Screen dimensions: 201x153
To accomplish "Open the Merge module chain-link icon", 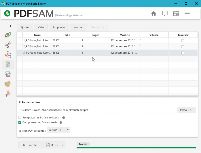I will click(8, 35).
